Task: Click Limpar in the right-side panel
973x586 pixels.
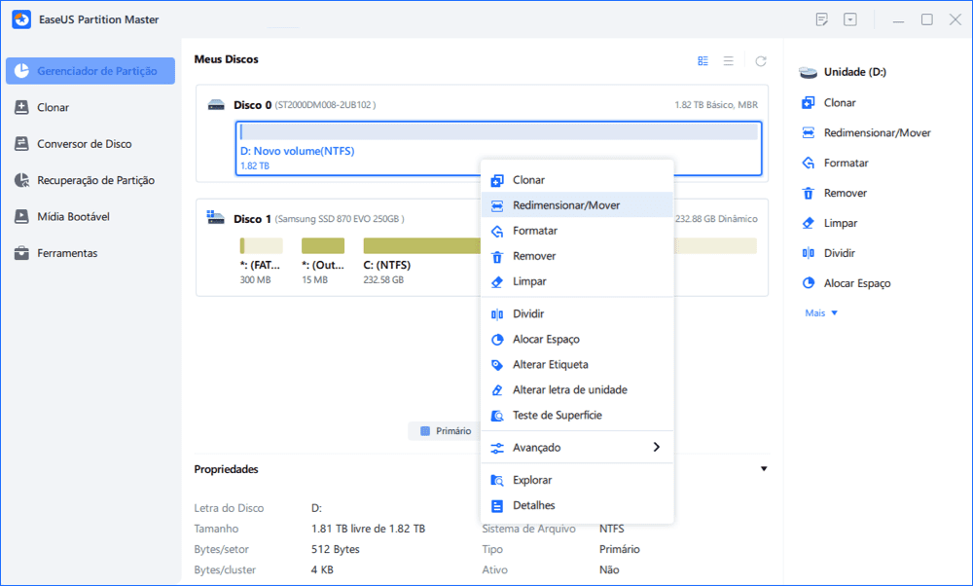Action: click(x=829, y=224)
